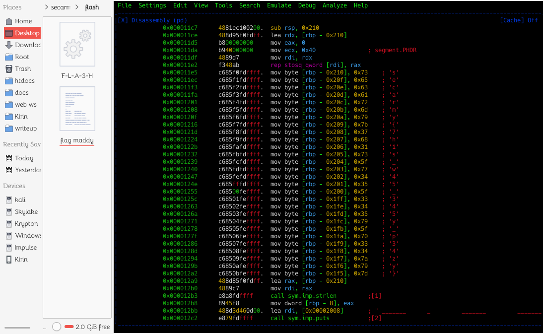The height and width of the screenshot is (334, 543).
Task: Click the call sym.imp.strlen instruction
Action: coord(303,296)
